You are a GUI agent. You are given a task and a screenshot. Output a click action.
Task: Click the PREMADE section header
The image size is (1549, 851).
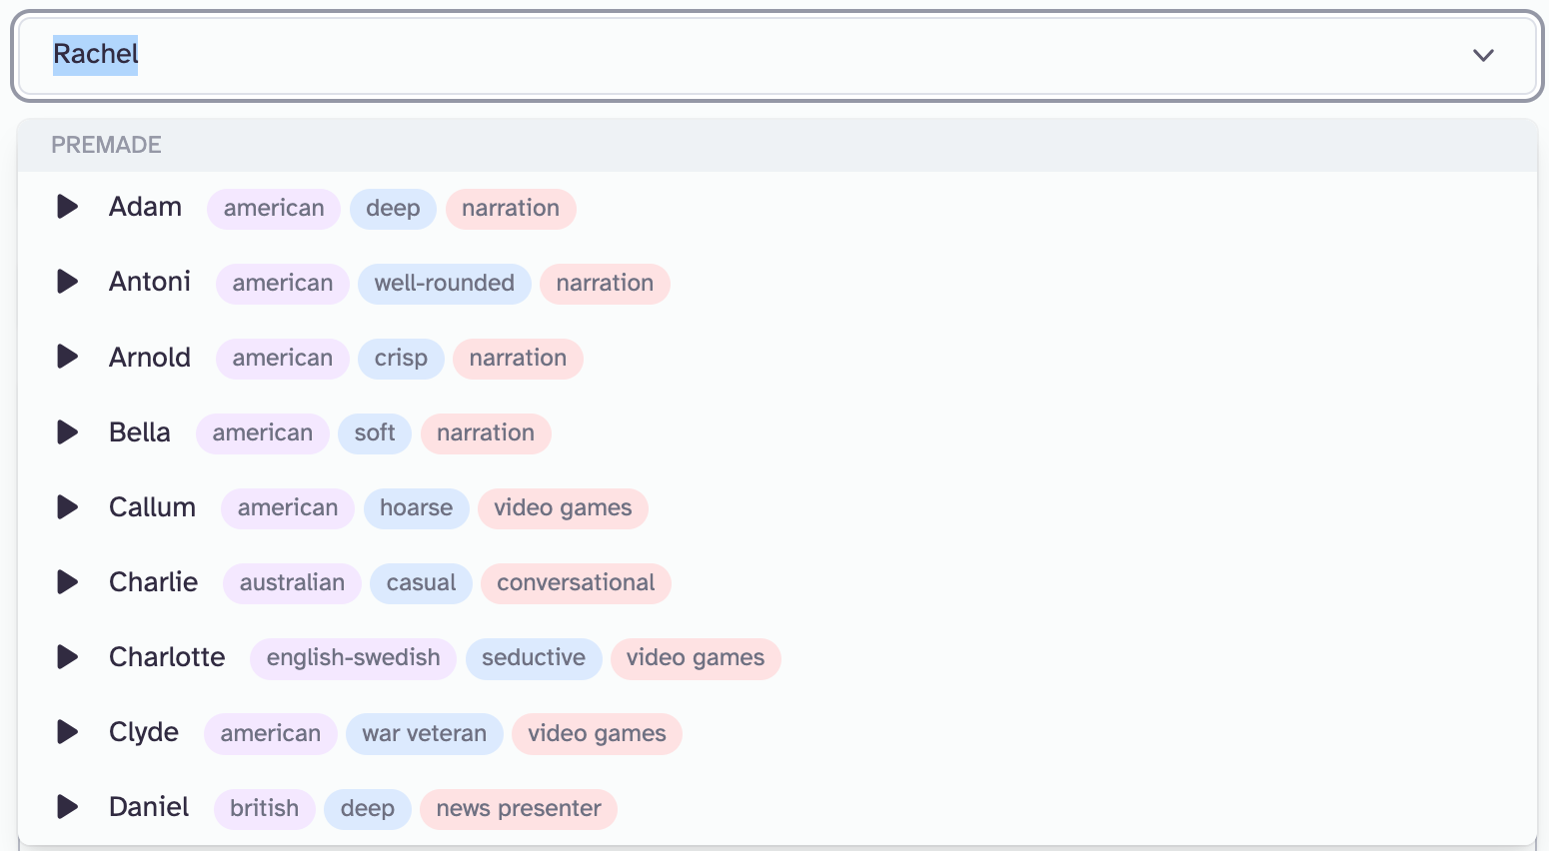pyautogui.click(x=106, y=145)
